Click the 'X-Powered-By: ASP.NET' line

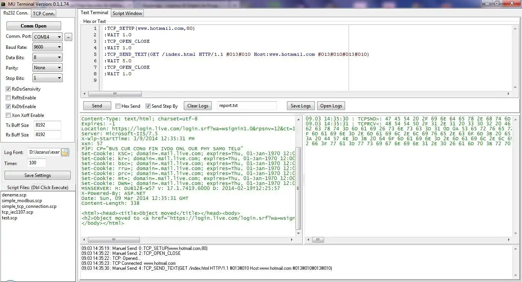pos(113,193)
